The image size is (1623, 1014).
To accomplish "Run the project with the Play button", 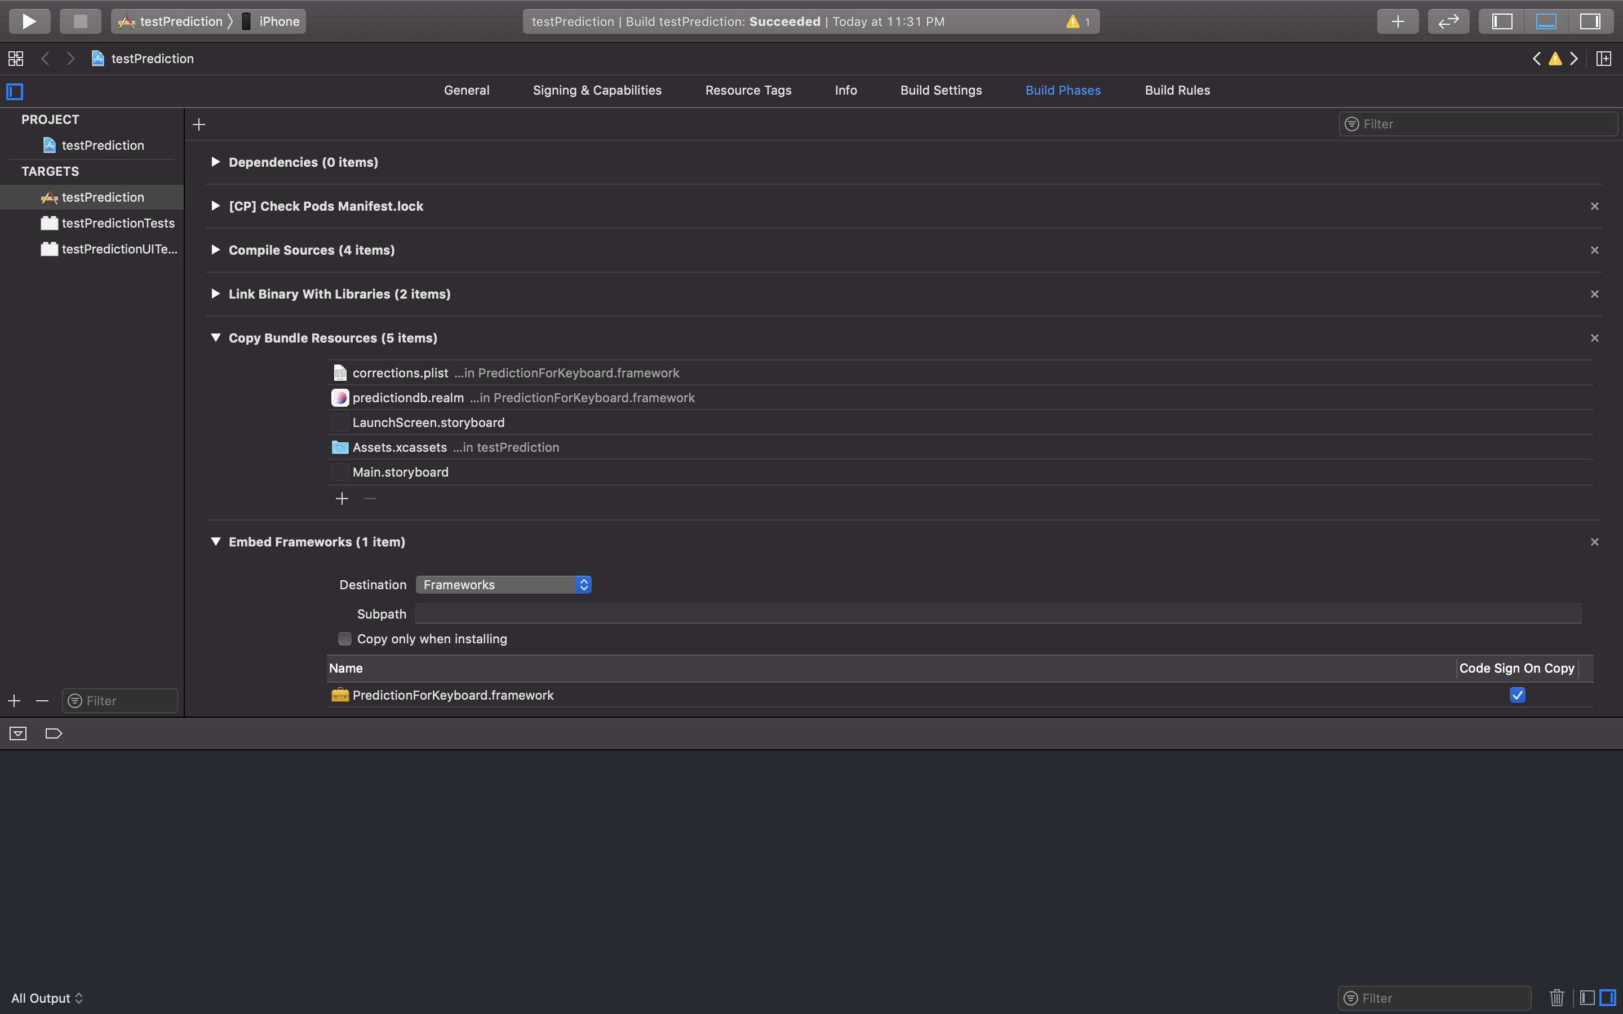I will pyautogui.click(x=29, y=21).
